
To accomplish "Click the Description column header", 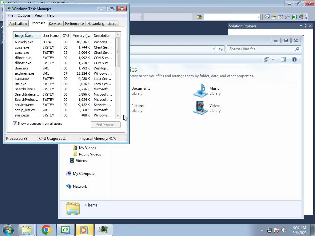I will [104, 36].
